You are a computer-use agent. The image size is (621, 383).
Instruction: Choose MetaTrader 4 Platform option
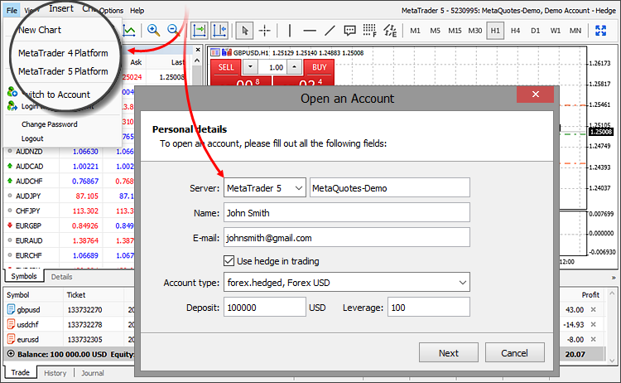(x=63, y=53)
